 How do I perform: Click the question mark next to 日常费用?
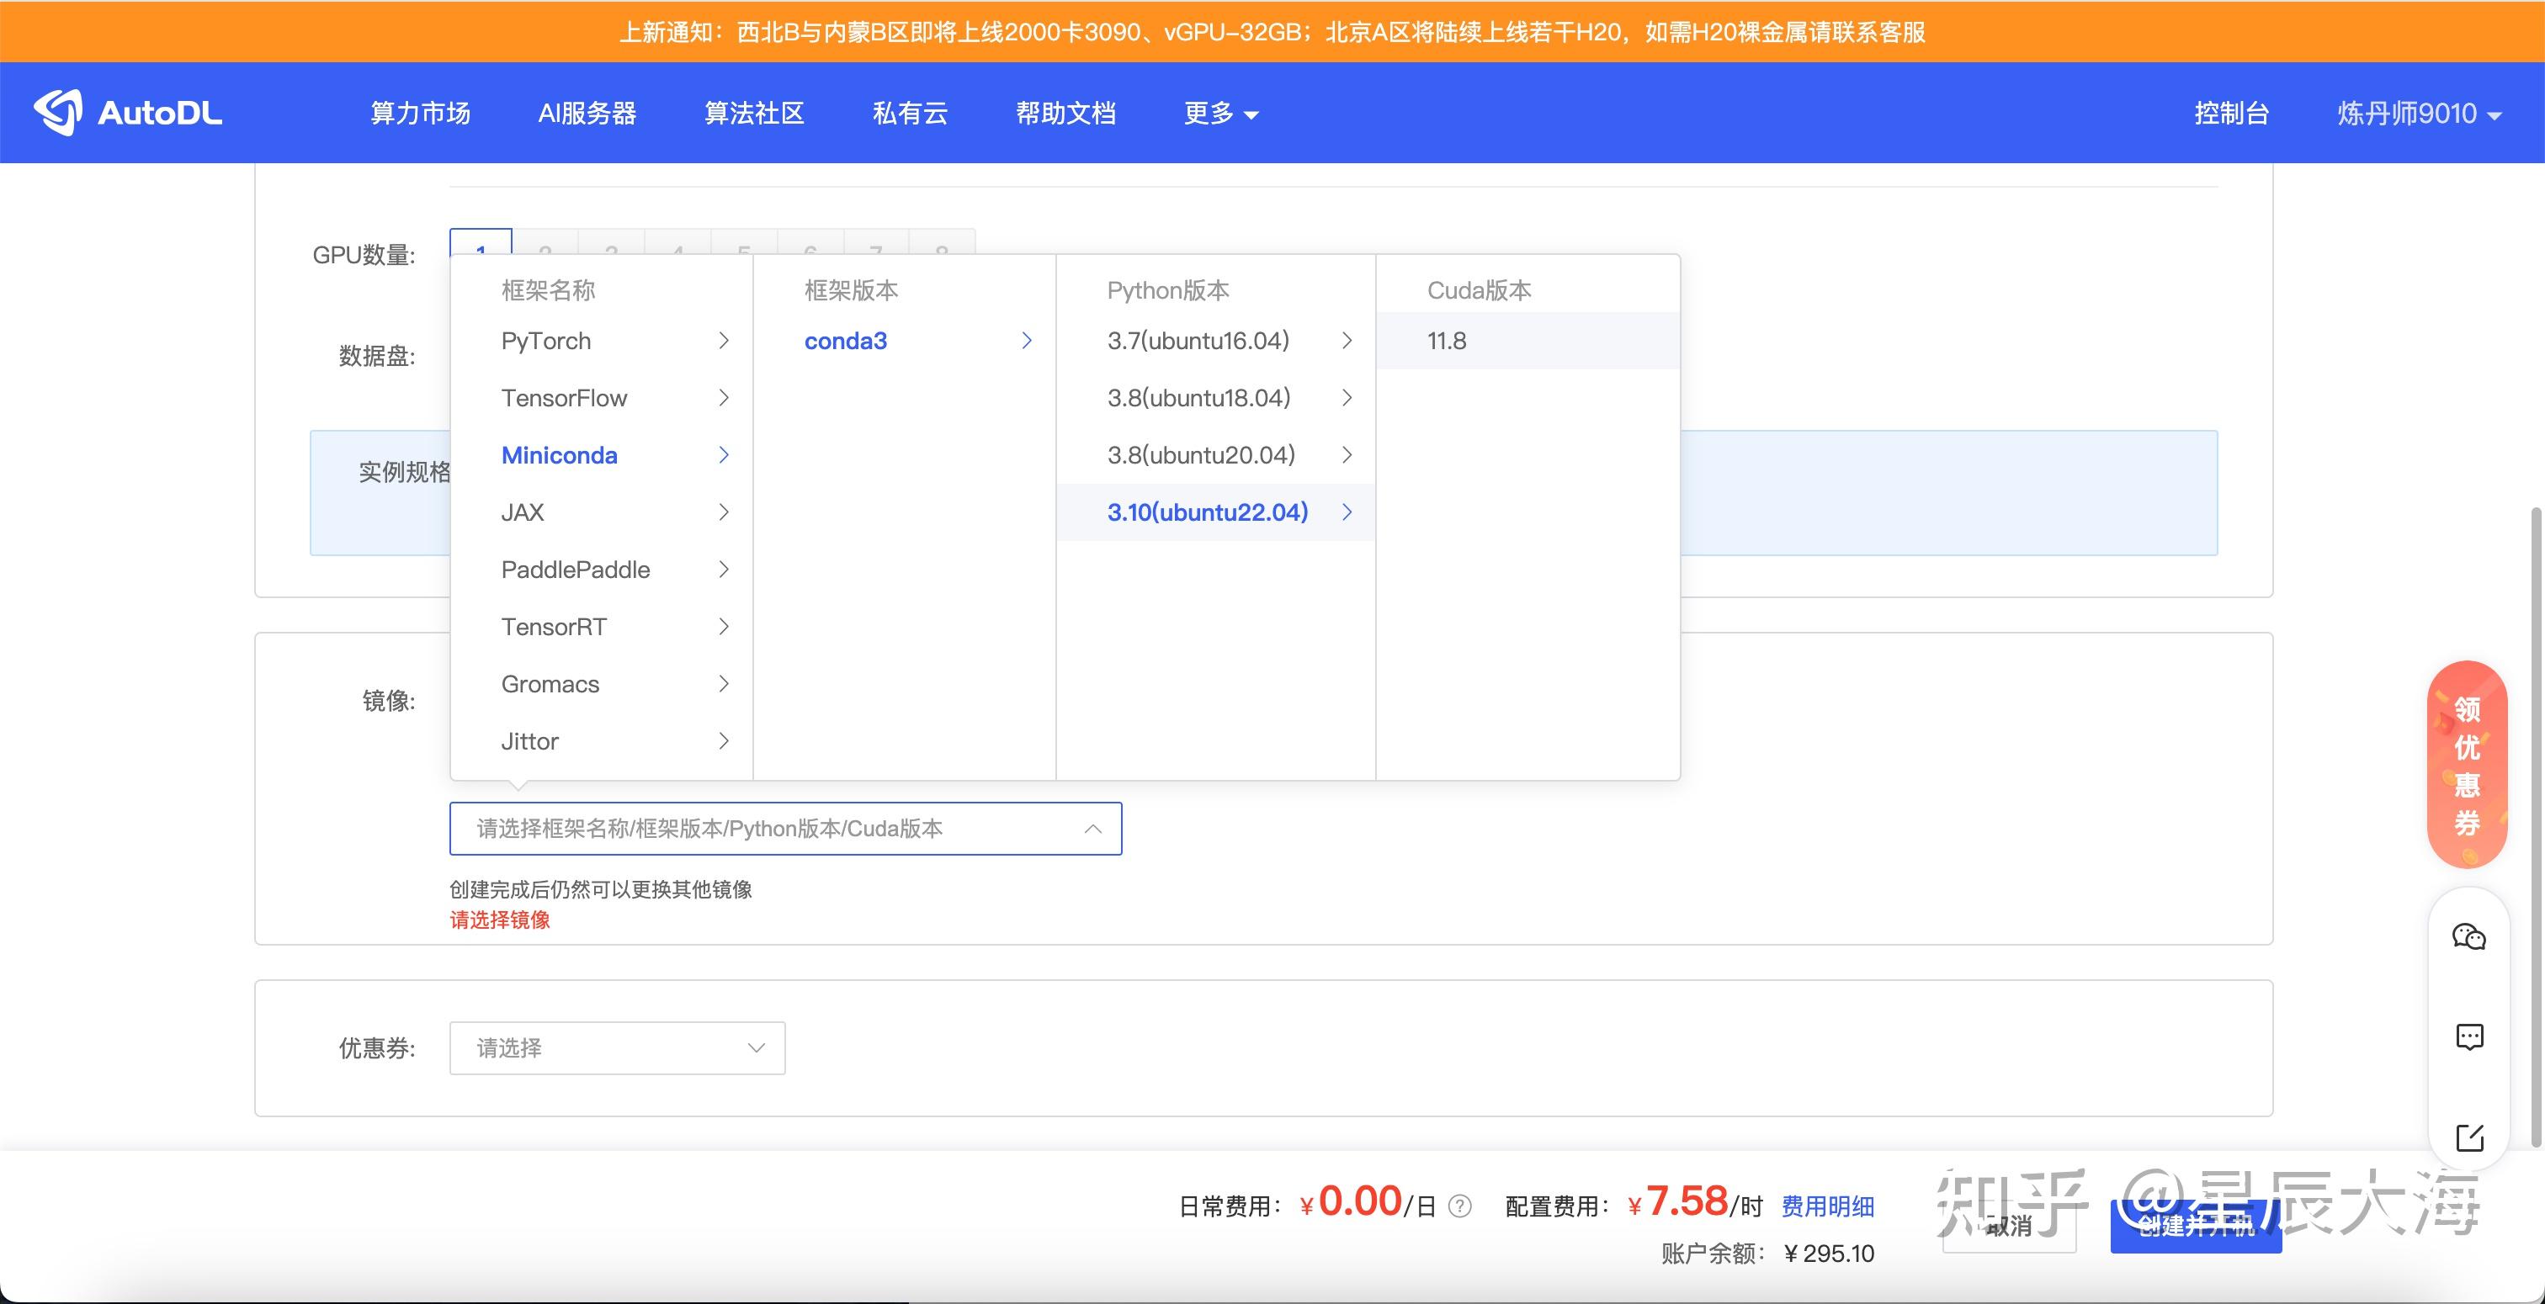tap(1459, 1206)
